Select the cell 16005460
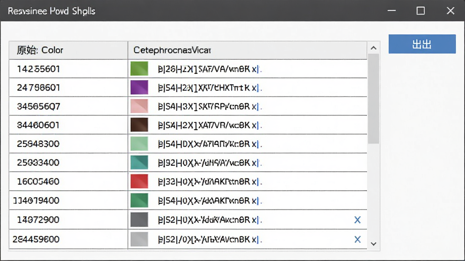Viewport: 465px width, 261px height. tap(69, 181)
